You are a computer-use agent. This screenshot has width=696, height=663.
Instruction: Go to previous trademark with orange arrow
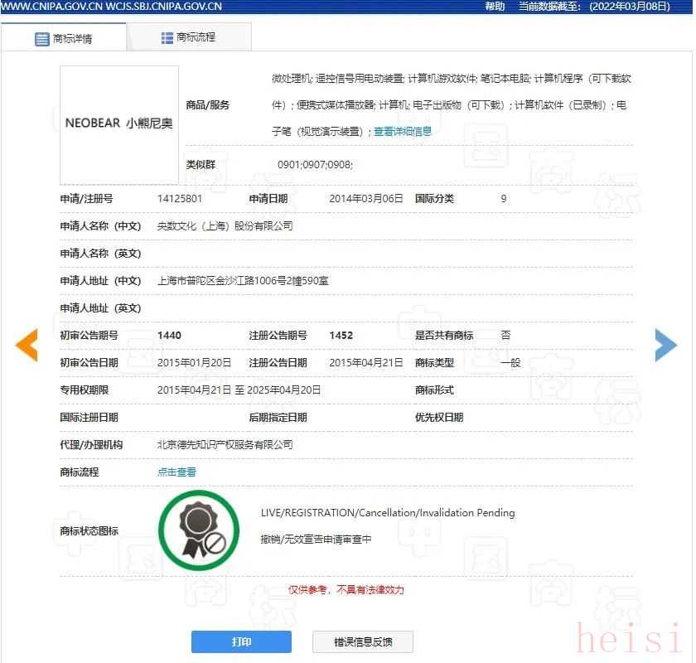[x=27, y=345]
